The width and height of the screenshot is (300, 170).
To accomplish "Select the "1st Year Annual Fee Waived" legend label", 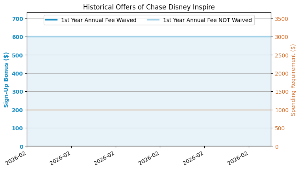I will coord(98,20).
